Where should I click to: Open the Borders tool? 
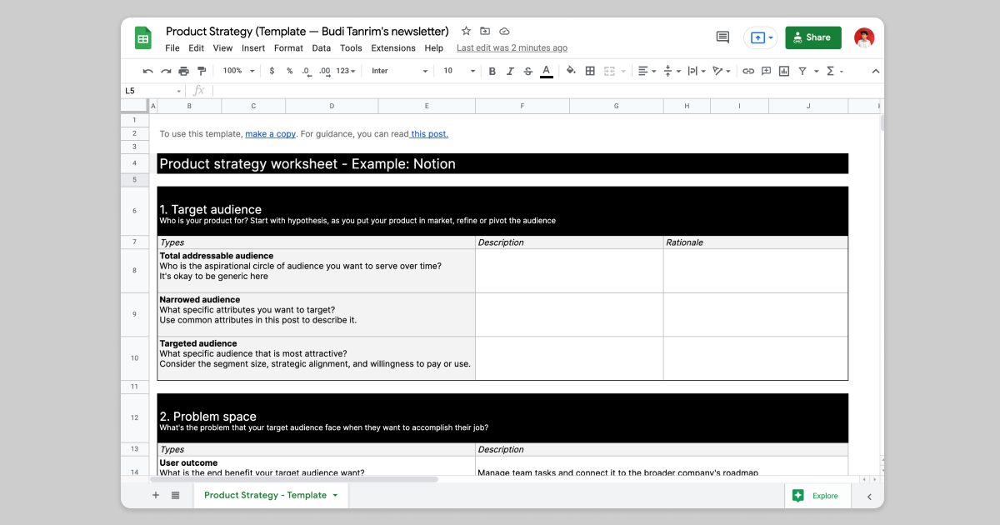(x=590, y=72)
